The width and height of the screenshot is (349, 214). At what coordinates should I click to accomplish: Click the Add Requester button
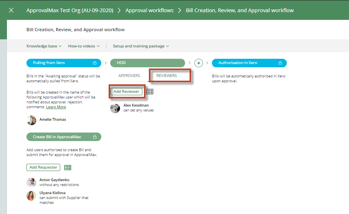tap(43, 167)
